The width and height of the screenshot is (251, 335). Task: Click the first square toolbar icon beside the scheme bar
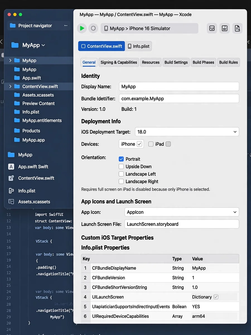pyautogui.click(x=212, y=28)
